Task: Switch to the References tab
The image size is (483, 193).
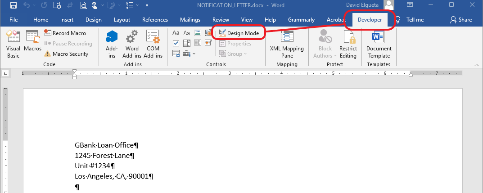Action: (x=155, y=20)
